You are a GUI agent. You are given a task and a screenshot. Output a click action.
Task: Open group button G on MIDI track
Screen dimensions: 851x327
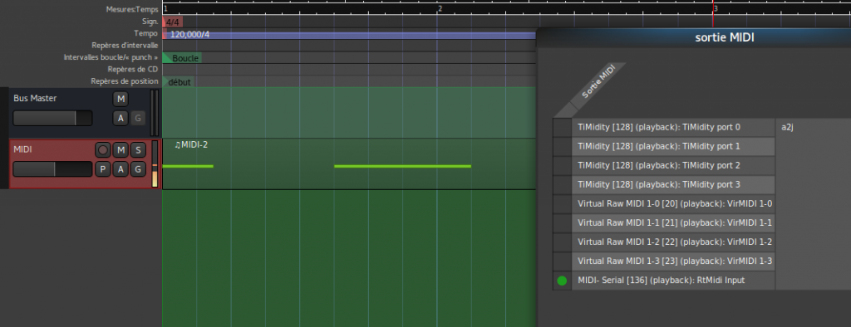(x=138, y=169)
